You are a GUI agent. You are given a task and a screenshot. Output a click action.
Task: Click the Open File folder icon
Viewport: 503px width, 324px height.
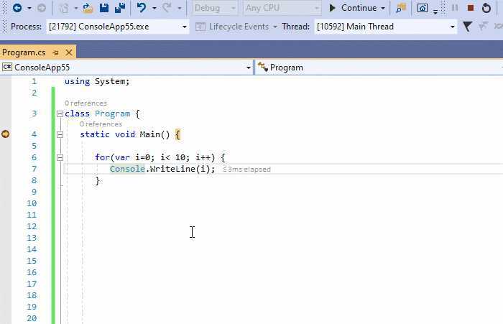[88, 8]
